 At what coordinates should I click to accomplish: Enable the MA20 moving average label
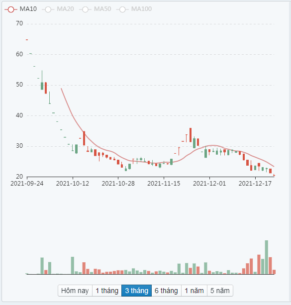65,9
